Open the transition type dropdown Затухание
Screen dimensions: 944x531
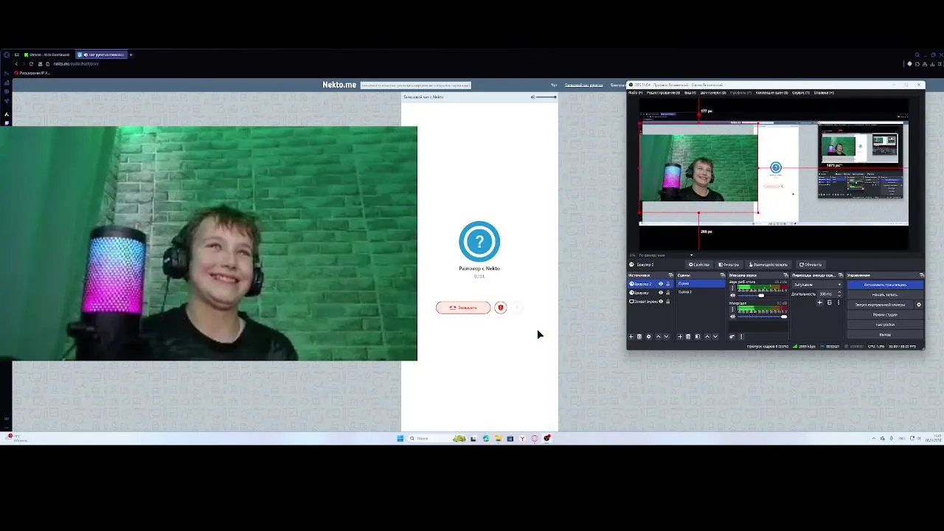(817, 285)
